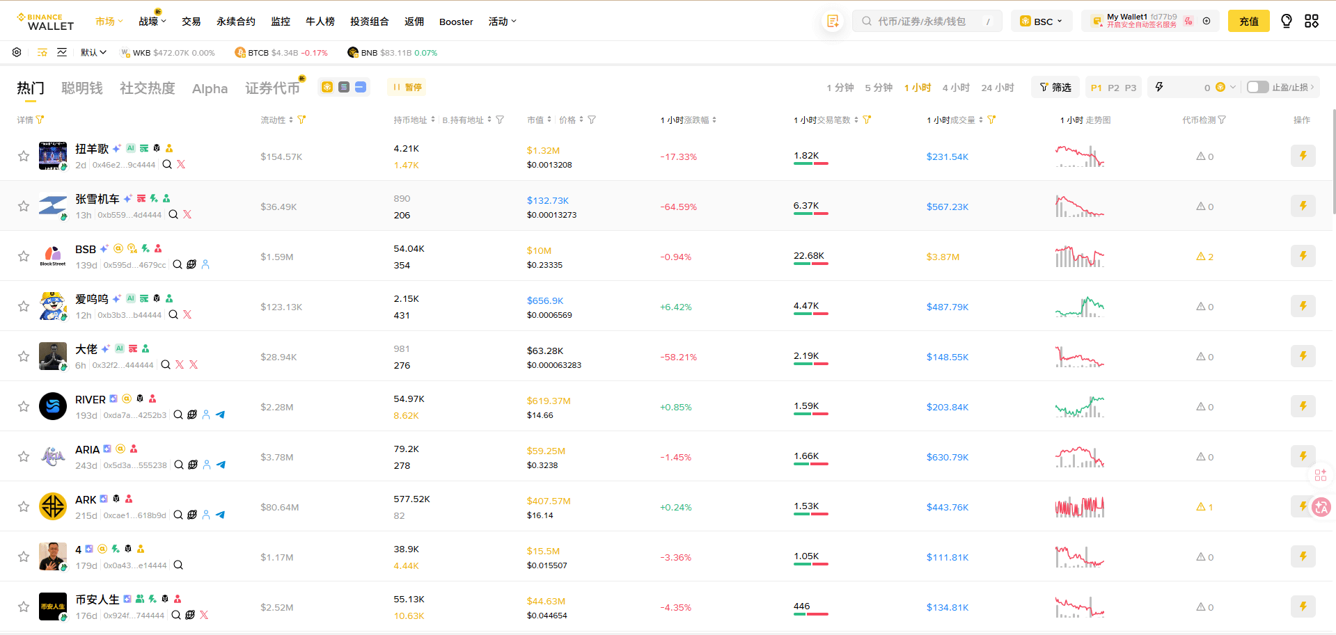Favorite the 扭羊歌 token with star
The image size is (1336, 635).
coord(24,156)
